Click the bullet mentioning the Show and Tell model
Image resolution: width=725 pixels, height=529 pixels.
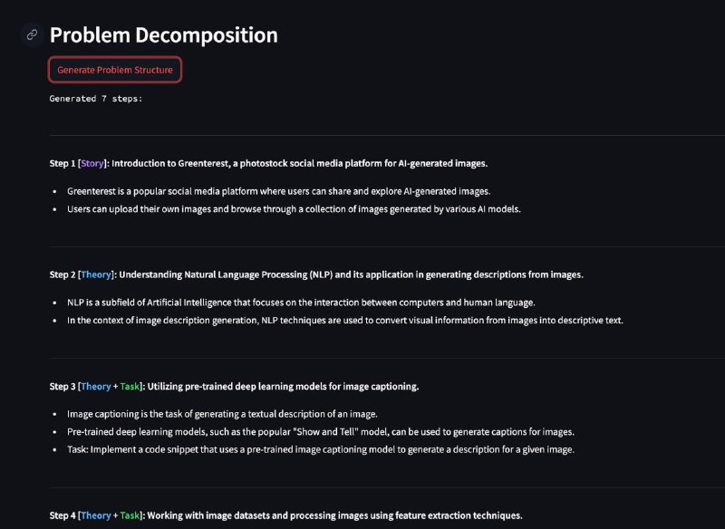click(321, 431)
